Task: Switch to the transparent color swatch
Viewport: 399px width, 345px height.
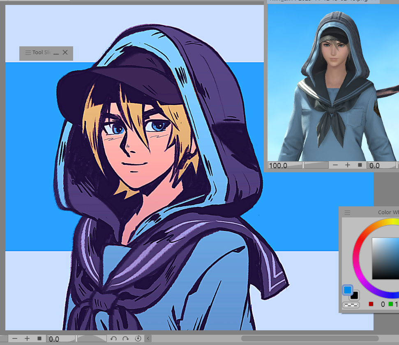Action: (x=351, y=305)
